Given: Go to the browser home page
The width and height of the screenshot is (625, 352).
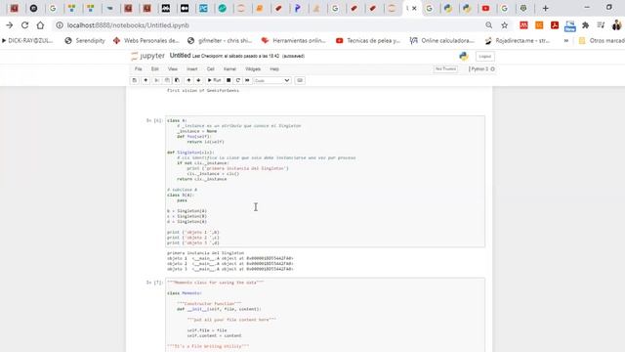Looking at the screenshot, I should tap(40, 25).
